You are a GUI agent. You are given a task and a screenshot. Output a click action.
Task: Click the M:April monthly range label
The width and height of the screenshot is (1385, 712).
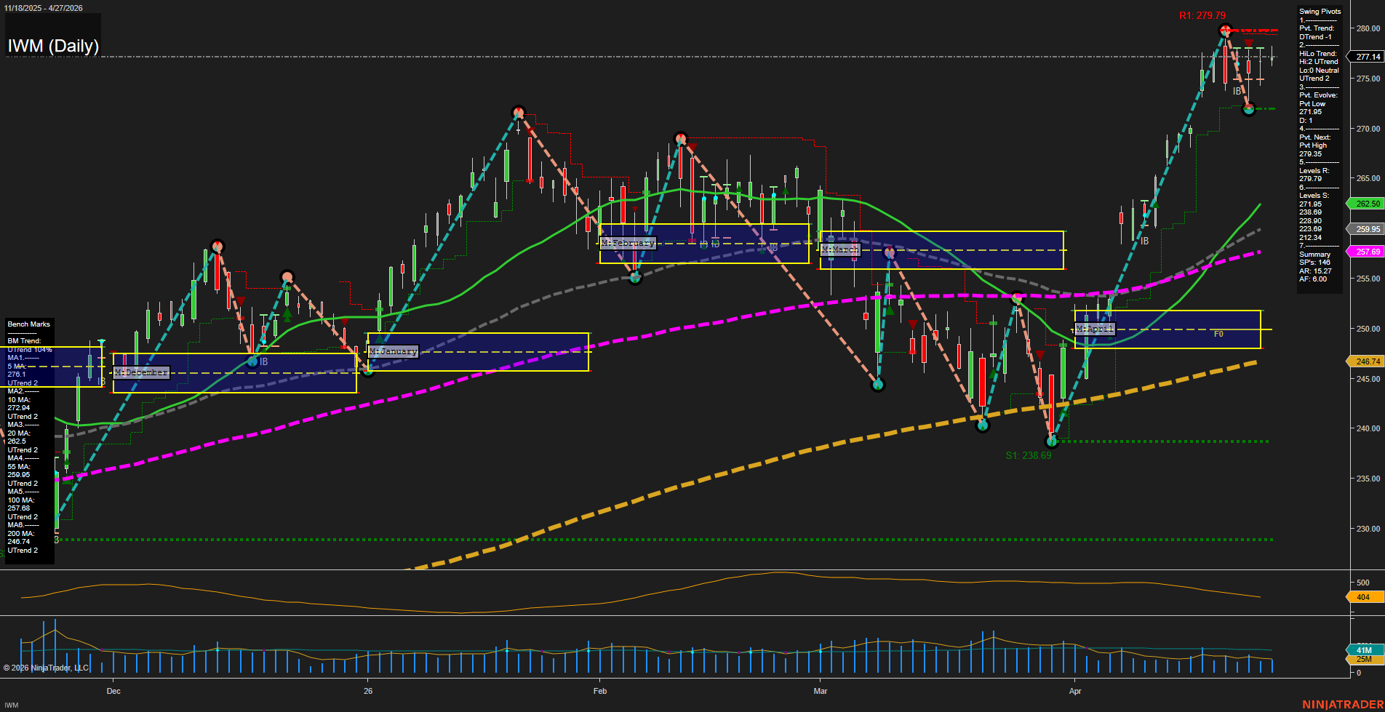[1095, 329]
